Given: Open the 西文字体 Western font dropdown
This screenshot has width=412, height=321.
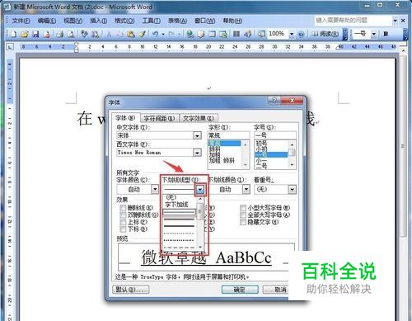Looking at the screenshot, I should click(x=197, y=153).
